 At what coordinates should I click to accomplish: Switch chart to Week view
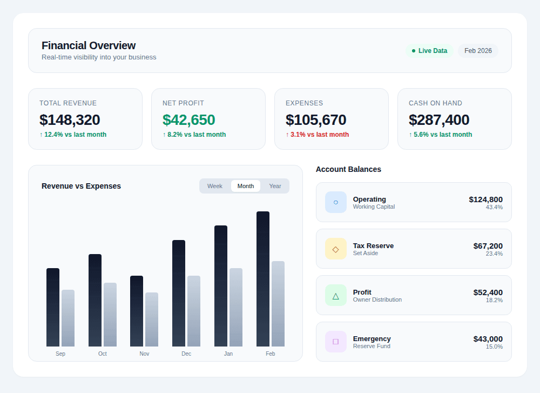click(215, 186)
